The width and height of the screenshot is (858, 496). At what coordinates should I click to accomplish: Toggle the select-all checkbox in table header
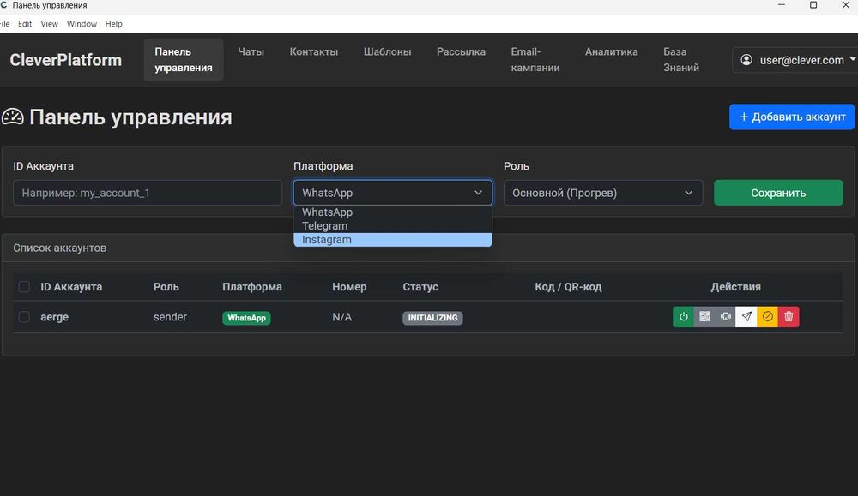[x=24, y=287]
